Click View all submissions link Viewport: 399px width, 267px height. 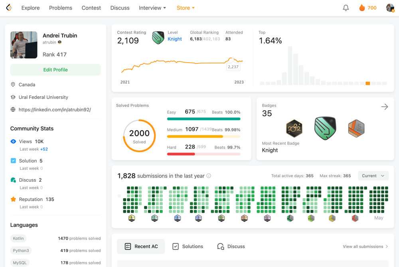coord(365,246)
